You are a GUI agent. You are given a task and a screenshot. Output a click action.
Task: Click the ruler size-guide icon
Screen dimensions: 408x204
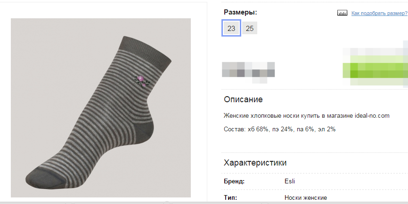click(x=342, y=13)
